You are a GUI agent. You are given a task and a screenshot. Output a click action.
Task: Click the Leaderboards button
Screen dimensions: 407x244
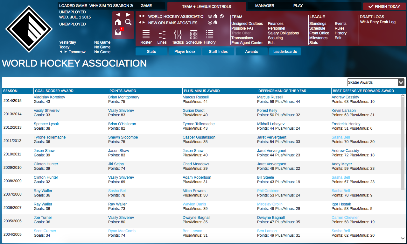pyautogui.click(x=285, y=52)
